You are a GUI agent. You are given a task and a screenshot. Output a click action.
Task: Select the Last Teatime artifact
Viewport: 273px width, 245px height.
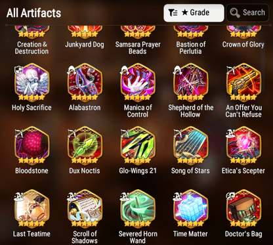(x=32, y=209)
